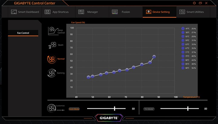Click the Fan Speed (%) axis label
This screenshot has height=124, width=218.
pos(78,22)
